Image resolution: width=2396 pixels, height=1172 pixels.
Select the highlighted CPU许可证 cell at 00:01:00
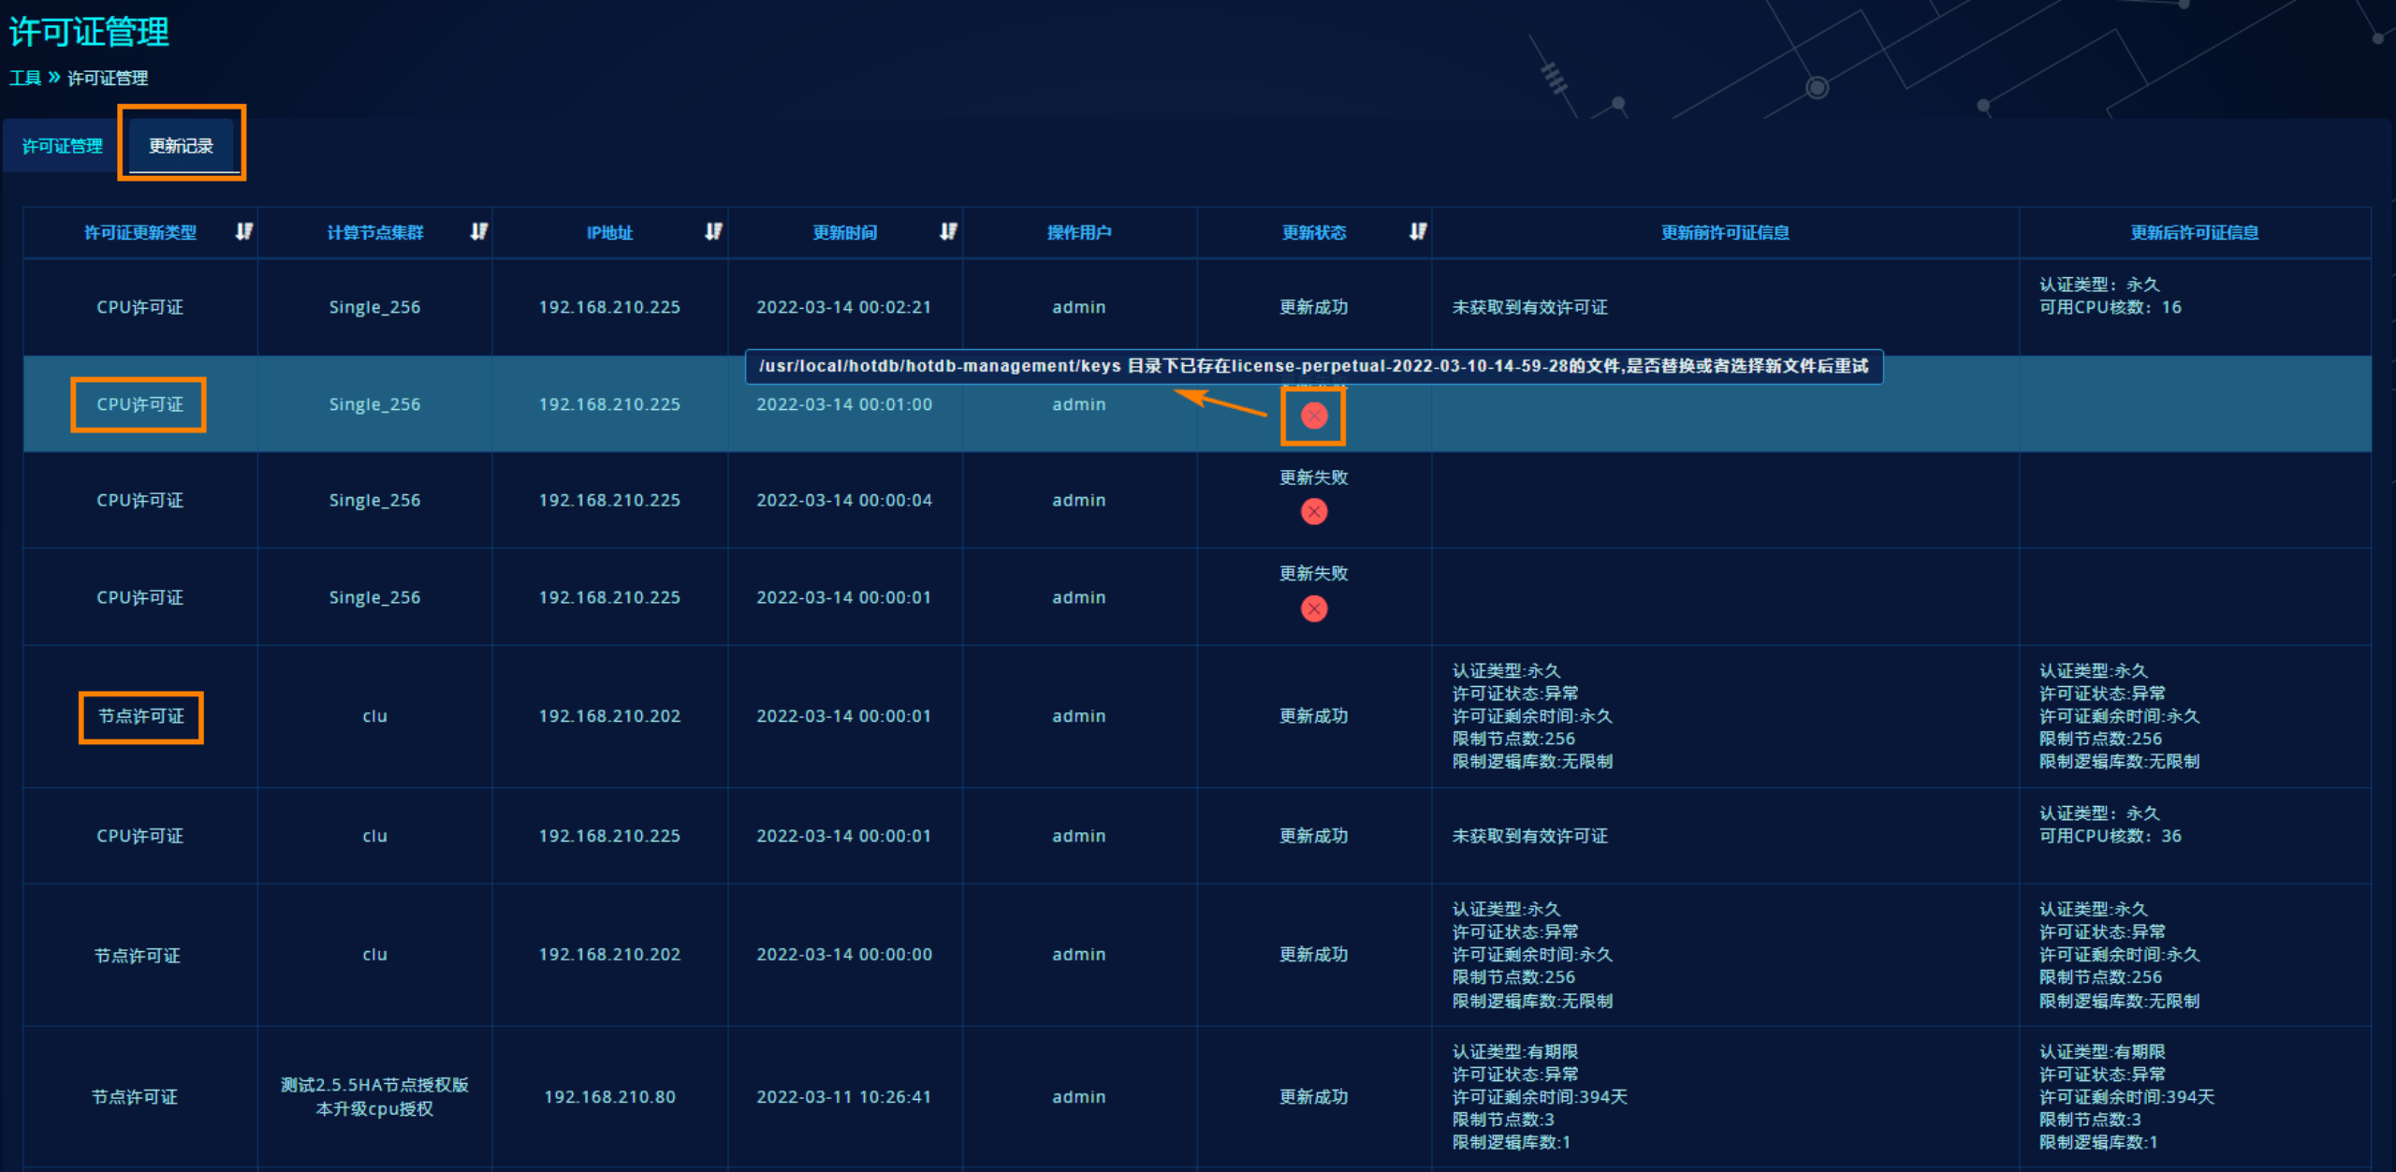click(139, 404)
